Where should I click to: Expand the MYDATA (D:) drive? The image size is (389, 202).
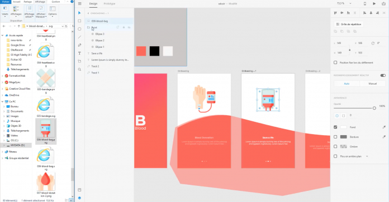coord(4,145)
